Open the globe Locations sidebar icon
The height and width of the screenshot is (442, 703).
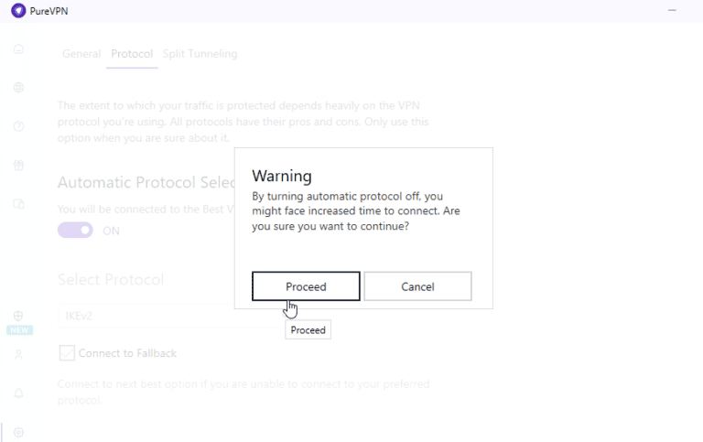point(18,88)
